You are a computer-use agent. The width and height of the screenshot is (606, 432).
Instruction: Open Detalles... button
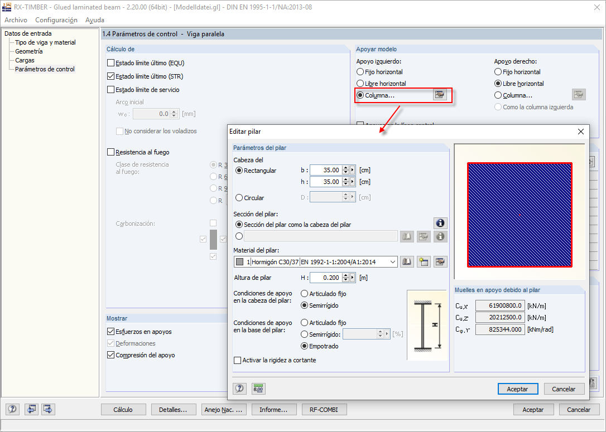point(173,410)
